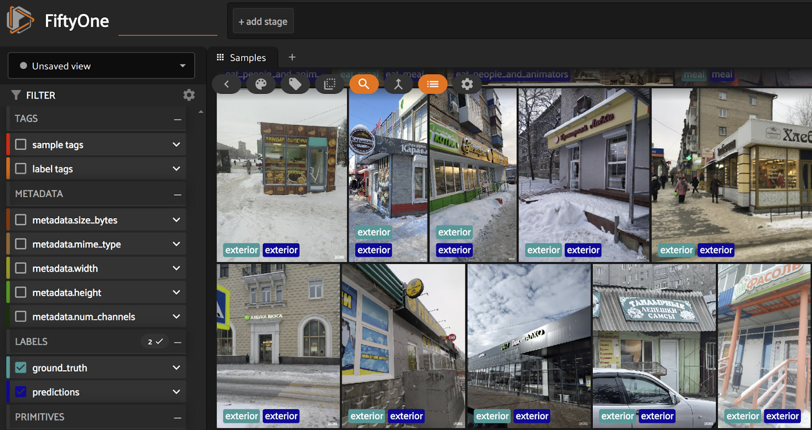
Task: Click the orange similarity search icon
Action: (364, 84)
